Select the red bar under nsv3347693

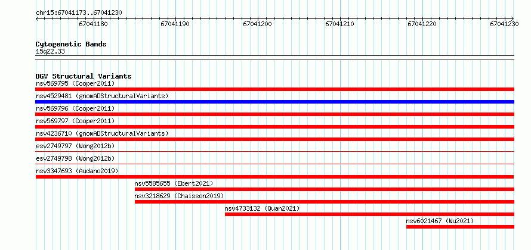[274, 177]
